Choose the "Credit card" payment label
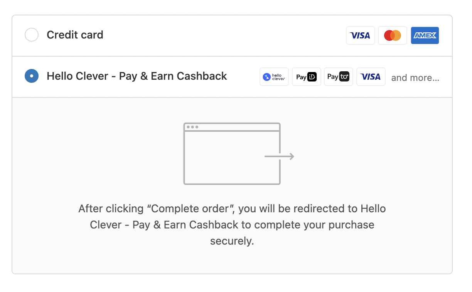The width and height of the screenshot is (472, 292). click(75, 35)
